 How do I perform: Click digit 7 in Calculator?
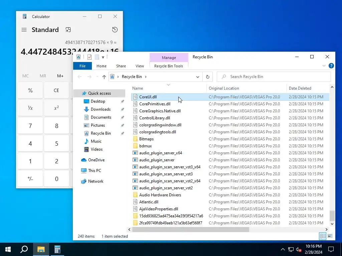[30, 126]
